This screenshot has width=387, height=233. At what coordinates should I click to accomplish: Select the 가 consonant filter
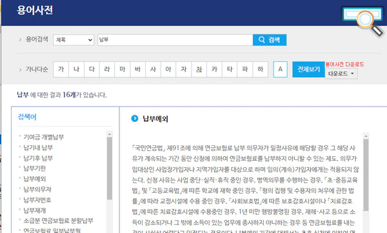tap(61, 69)
